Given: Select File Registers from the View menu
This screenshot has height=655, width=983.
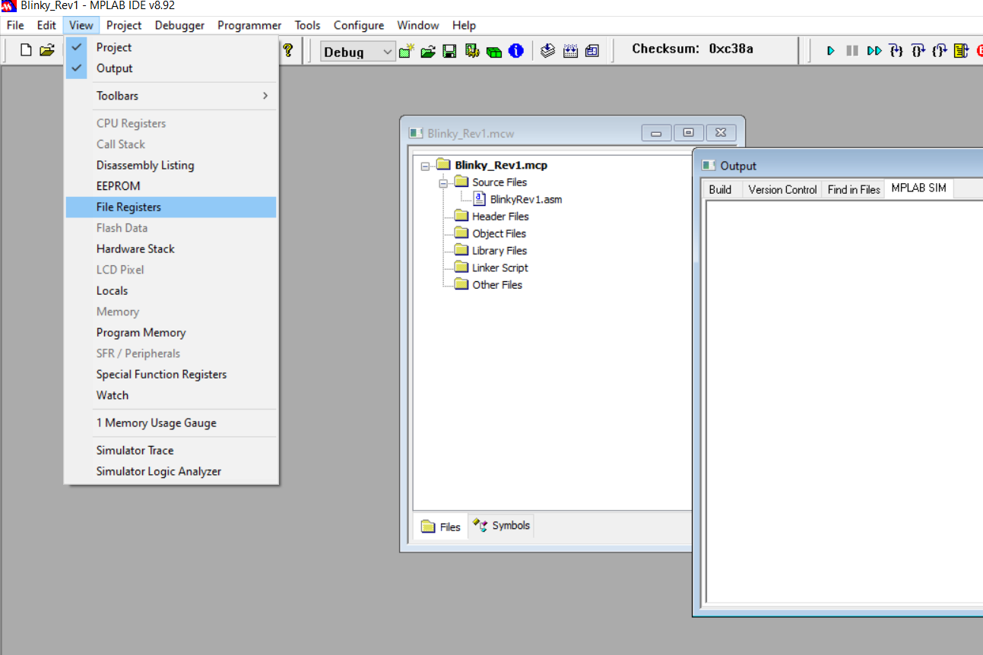Looking at the screenshot, I should [128, 207].
